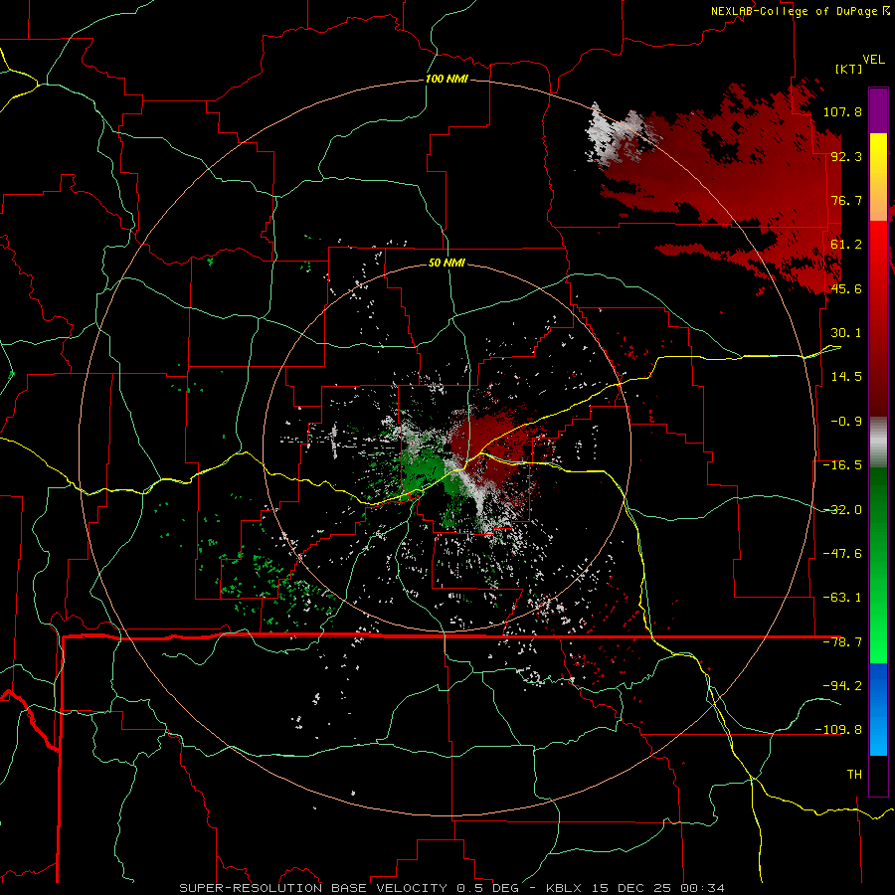Click the KBLX station identifier in the caption

point(564,888)
